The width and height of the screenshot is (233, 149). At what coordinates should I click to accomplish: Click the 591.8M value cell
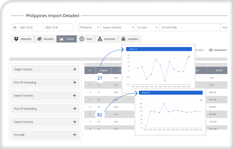tap(212, 114)
